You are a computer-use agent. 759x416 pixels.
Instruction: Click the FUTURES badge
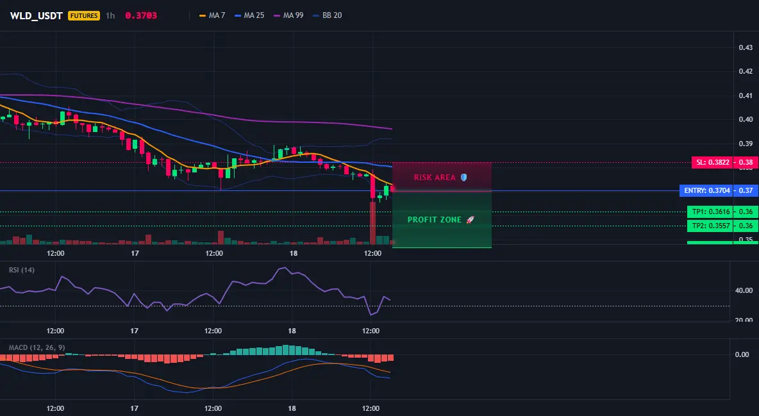click(x=84, y=15)
